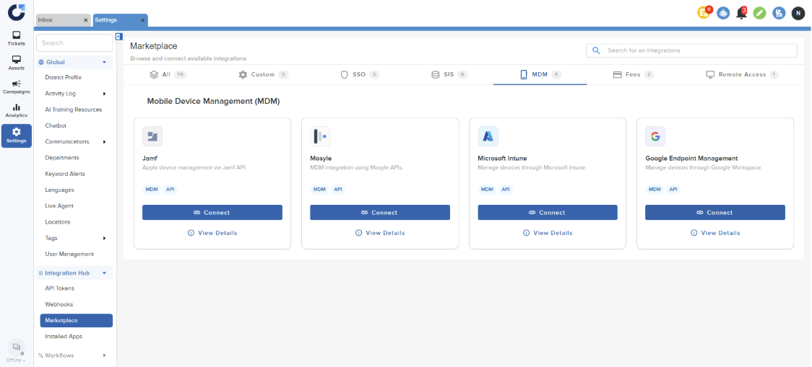The height and width of the screenshot is (367, 812).
Task: Collapse the settings sidebar panel
Action: point(118,36)
